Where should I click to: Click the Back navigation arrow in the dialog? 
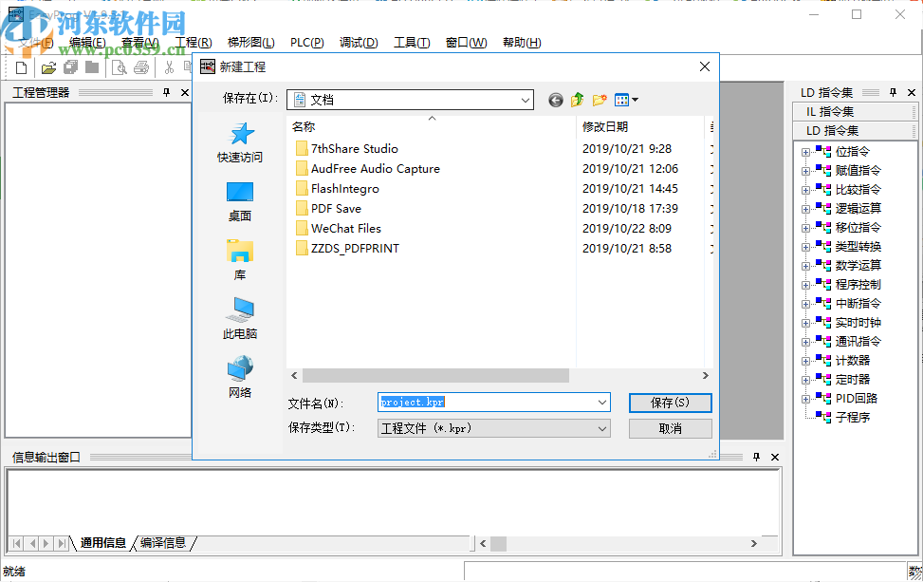coord(555,99)
